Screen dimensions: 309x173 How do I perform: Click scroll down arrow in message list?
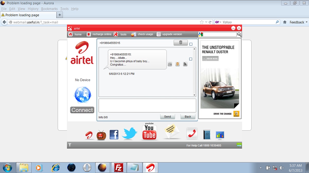194,95
